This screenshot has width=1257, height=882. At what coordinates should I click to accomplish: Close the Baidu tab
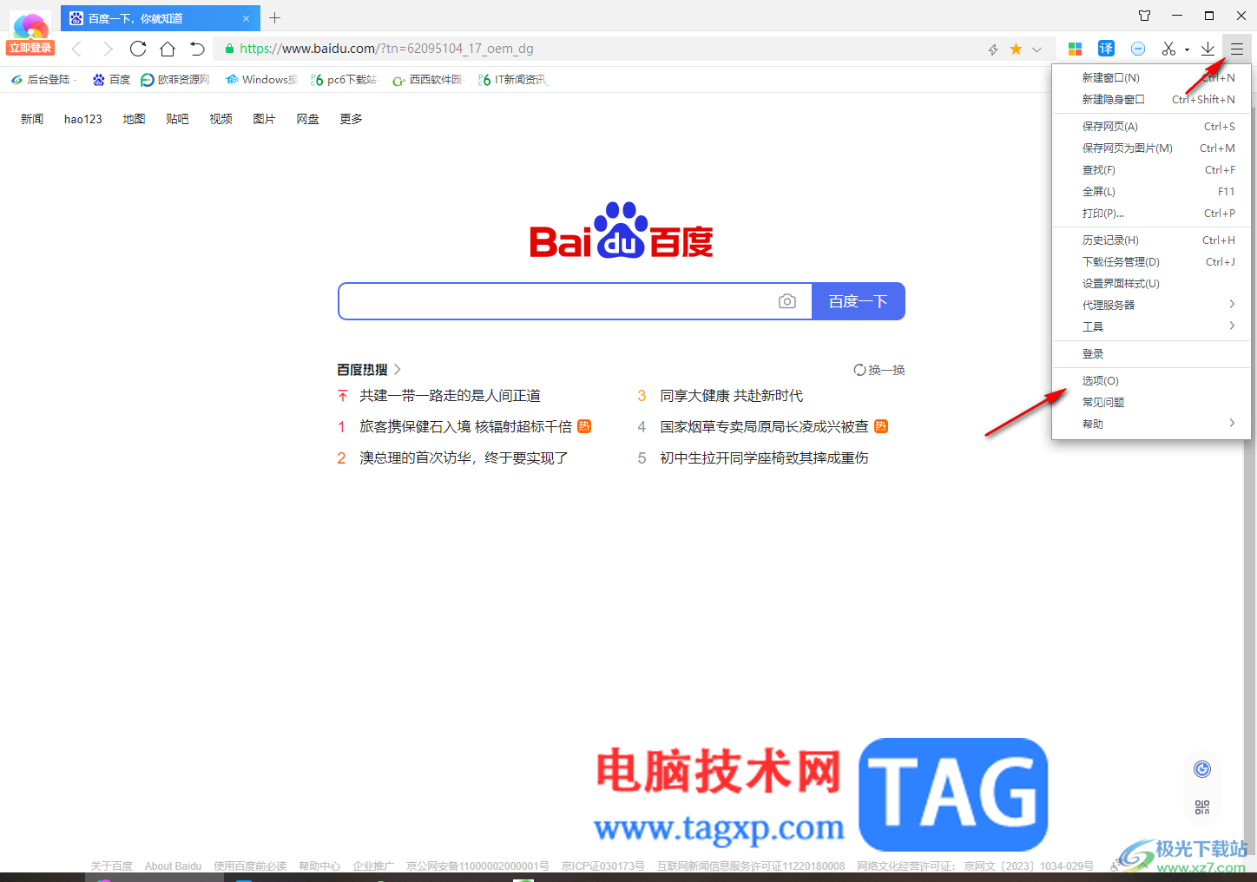246,18
